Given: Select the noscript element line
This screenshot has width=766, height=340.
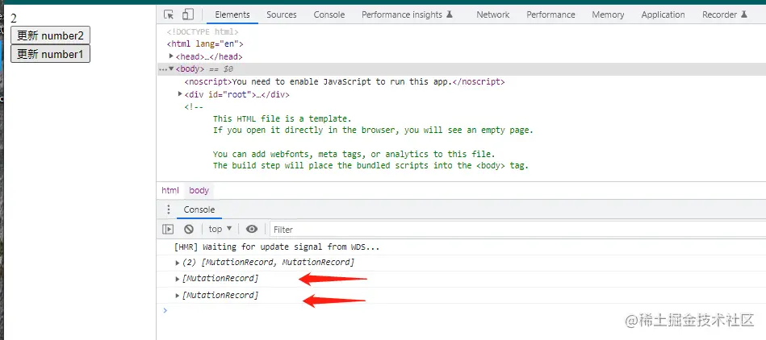Looking at the screenshot, I should point(345,81).
